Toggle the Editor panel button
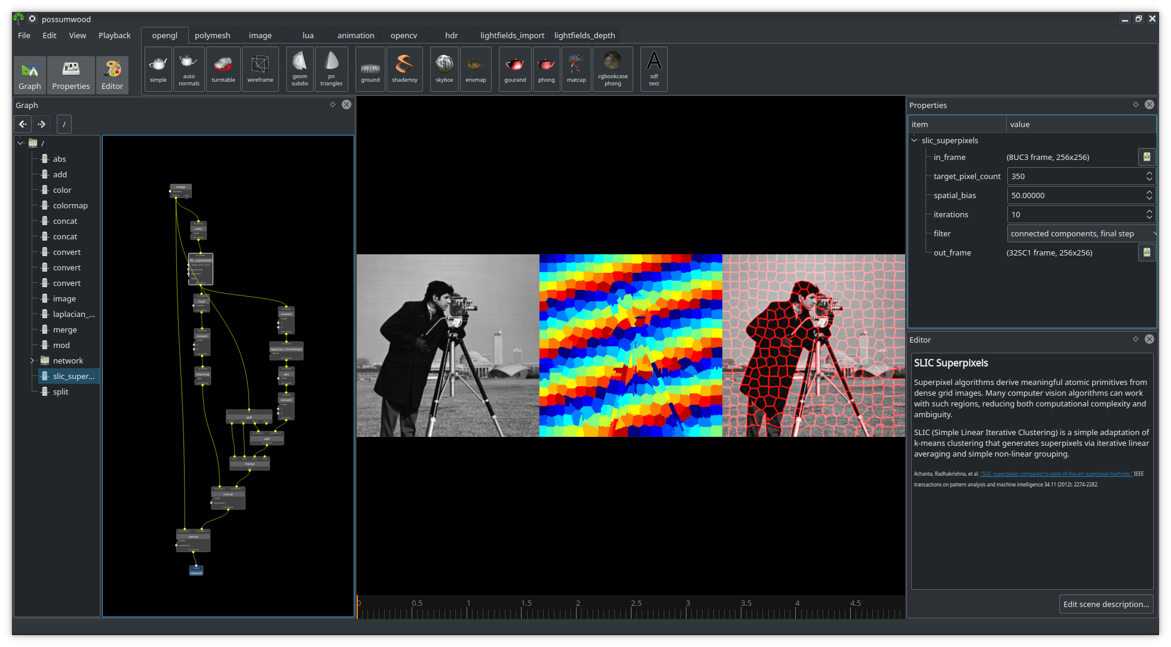Viewport: 1171px width, 647px height. pos(112,75)
